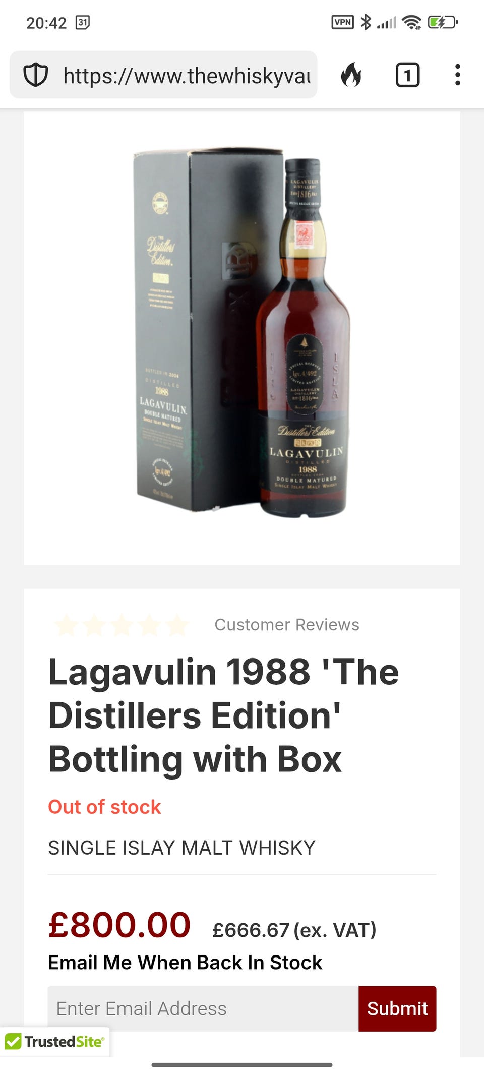484x1076 pixels.
Task: Tap the VPN status icon
Action: [342, 22]
